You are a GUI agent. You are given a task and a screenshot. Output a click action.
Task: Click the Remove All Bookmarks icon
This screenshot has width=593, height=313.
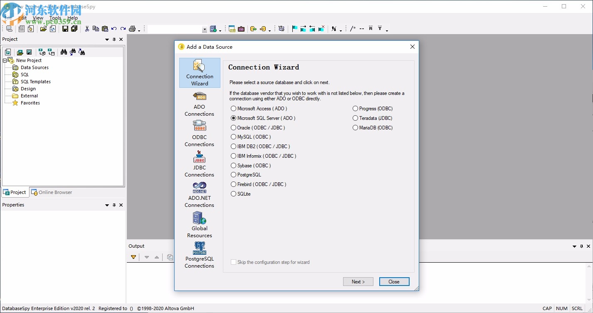(x=321, y=29)
